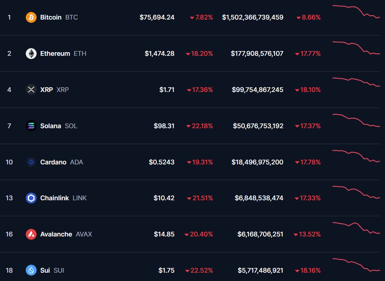View the Cardano price trend sparkline
This screenshot has width=385, height=281.
(x=356, y=156)
